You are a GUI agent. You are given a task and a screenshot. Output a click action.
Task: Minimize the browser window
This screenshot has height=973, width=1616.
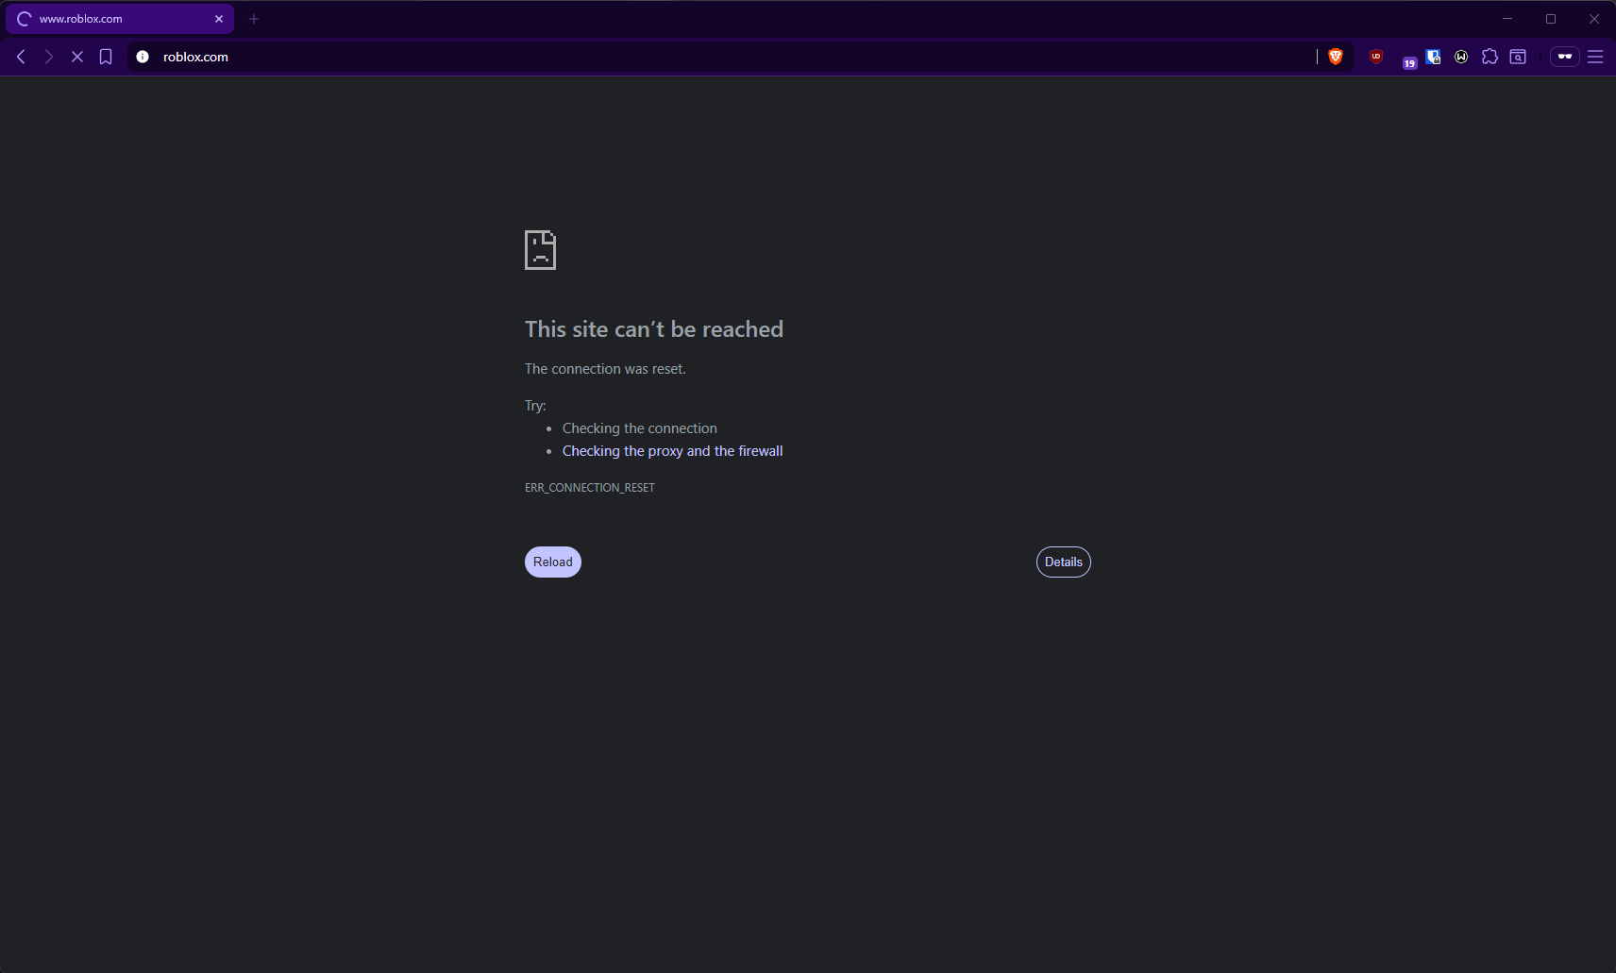pyautogui.click(x=1507, y=19)
